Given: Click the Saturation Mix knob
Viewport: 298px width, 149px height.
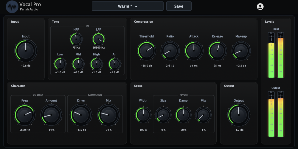Looking at the screenshot, I should [x=108, y=115].
